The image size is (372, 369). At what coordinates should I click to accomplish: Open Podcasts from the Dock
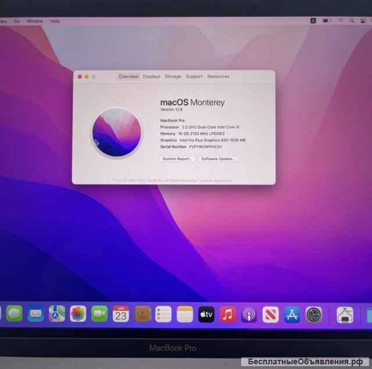click(x=249, y=315)
